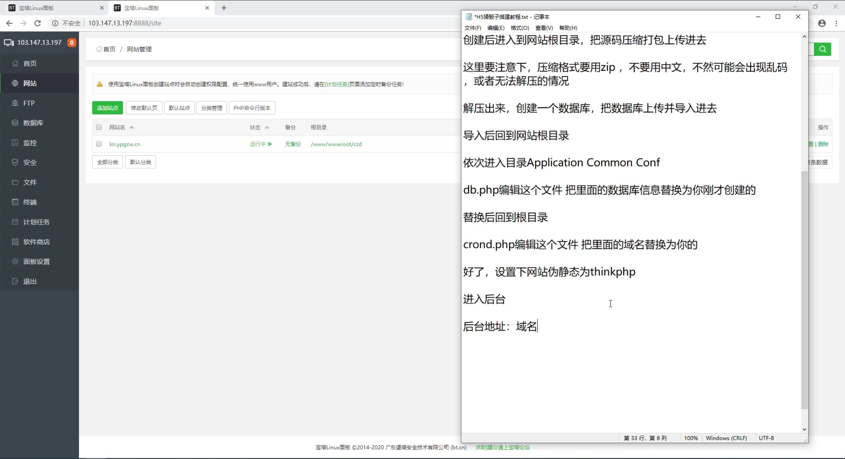Open 面板设置 panel settings
The image size is (845, 459).
[36, 261]
